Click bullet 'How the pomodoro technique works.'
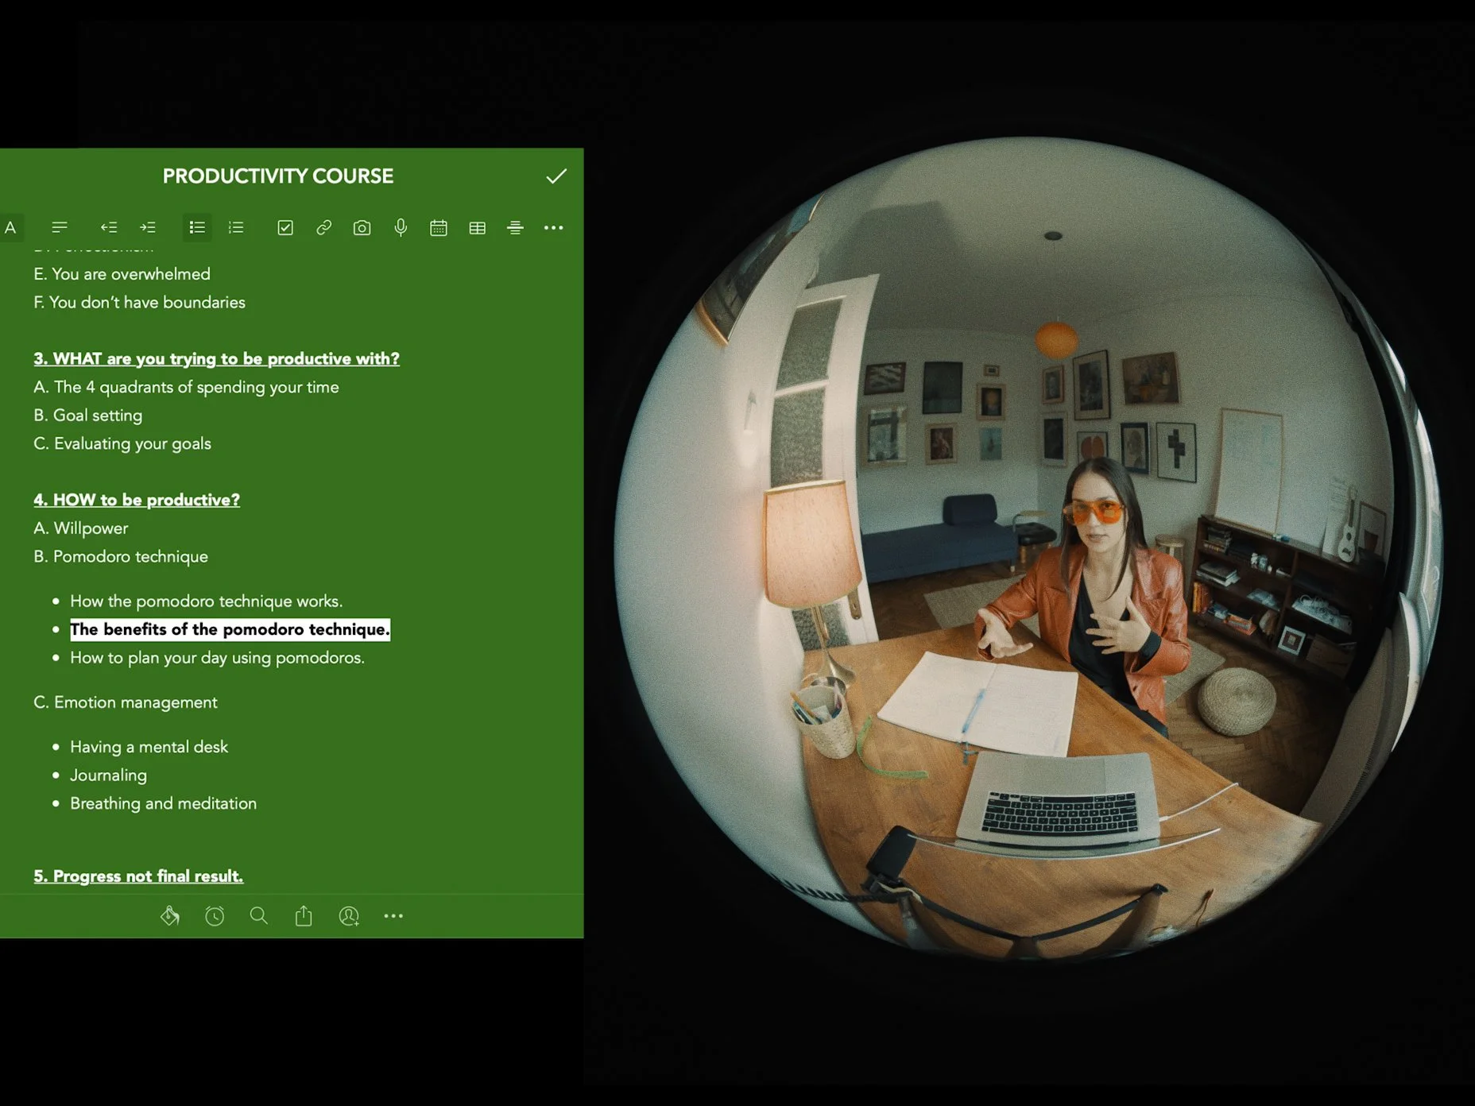This screenshot has height=1106, width=1475. (x=207, y=601)
